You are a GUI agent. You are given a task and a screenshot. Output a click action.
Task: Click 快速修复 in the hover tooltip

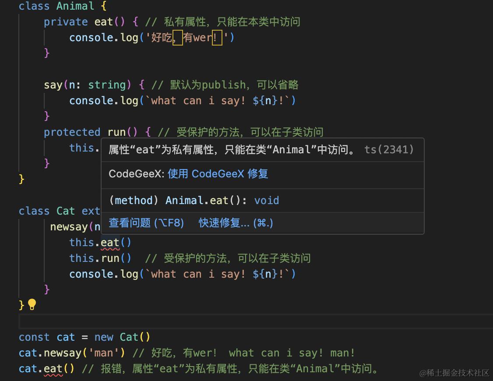[x=236, y=223]
